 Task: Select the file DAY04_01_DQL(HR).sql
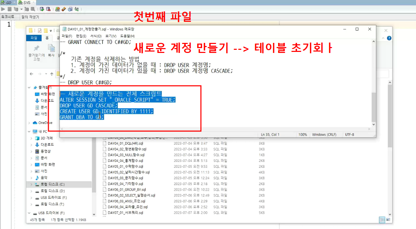126,143
